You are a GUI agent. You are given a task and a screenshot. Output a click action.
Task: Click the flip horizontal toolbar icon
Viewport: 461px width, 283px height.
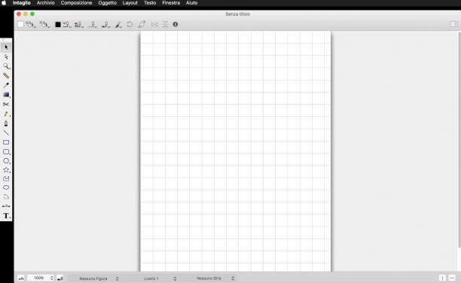coord(154,24)
